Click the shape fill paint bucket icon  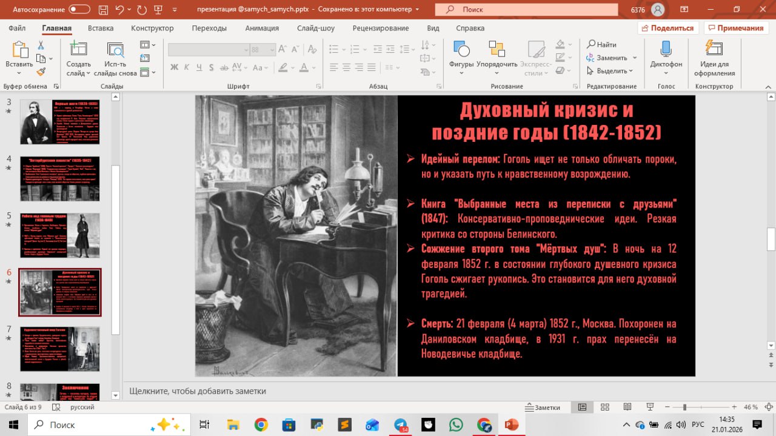coord(561,45)
